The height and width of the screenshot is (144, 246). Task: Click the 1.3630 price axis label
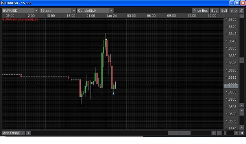pyautogui.click(x=231, y=56)
